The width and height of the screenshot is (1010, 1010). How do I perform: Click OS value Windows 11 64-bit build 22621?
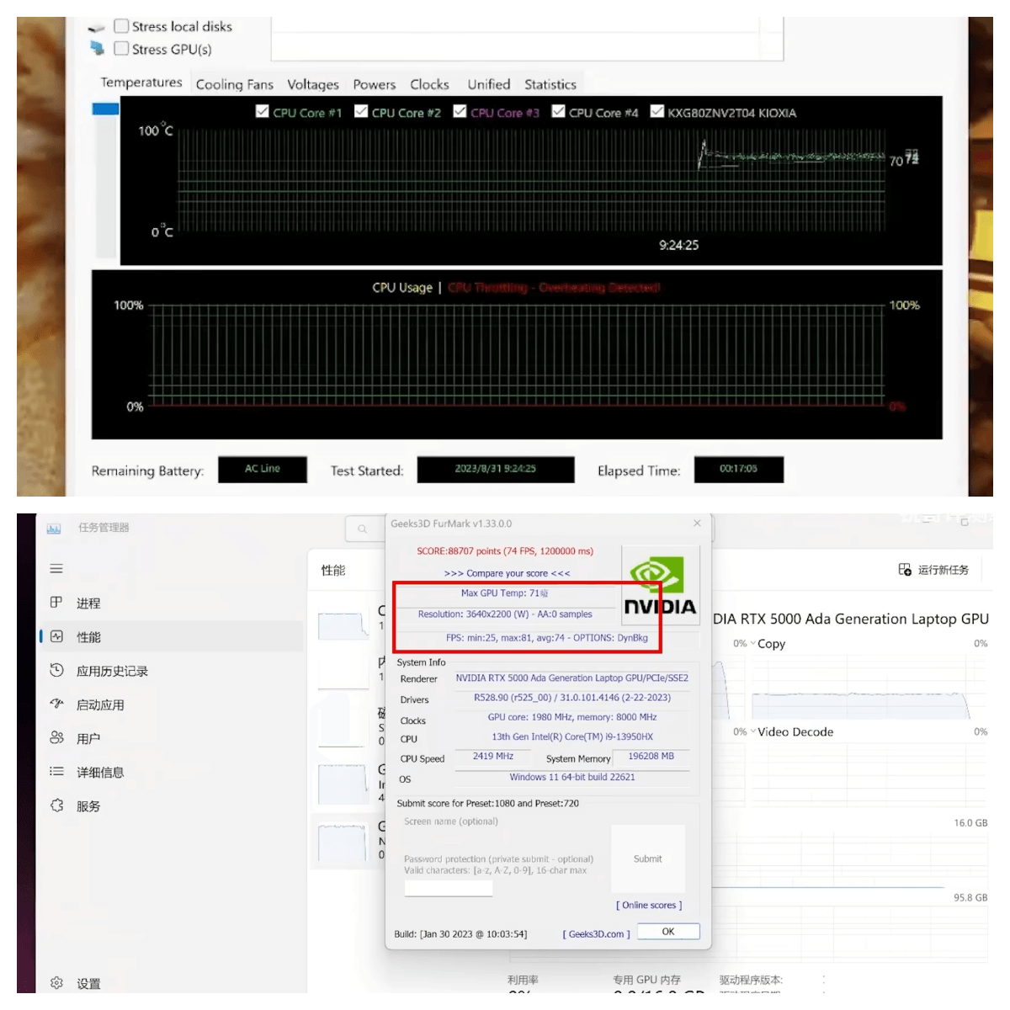(571, 777)
